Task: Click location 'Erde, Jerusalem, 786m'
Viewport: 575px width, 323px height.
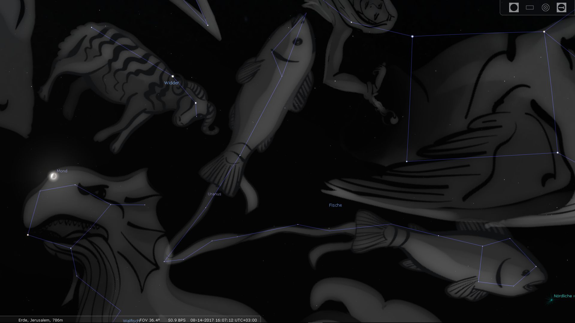Action: [41, 320]
